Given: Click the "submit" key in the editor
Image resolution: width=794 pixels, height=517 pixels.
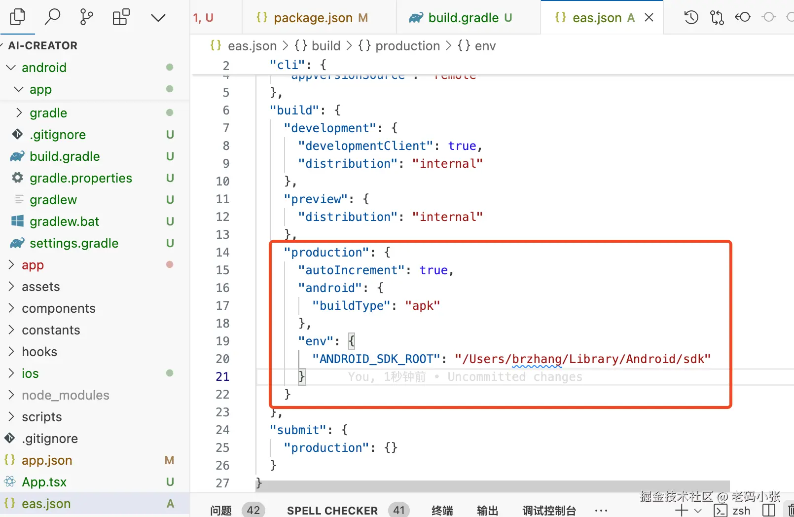Looking at the screenshot, I should (x=298, y=430).
